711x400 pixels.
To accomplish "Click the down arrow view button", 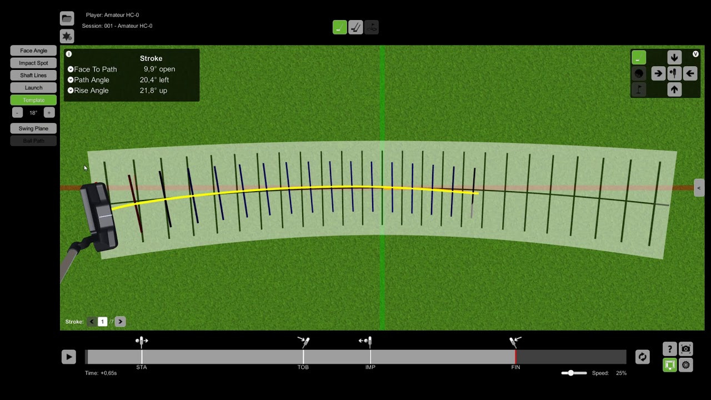I will 674,57.
